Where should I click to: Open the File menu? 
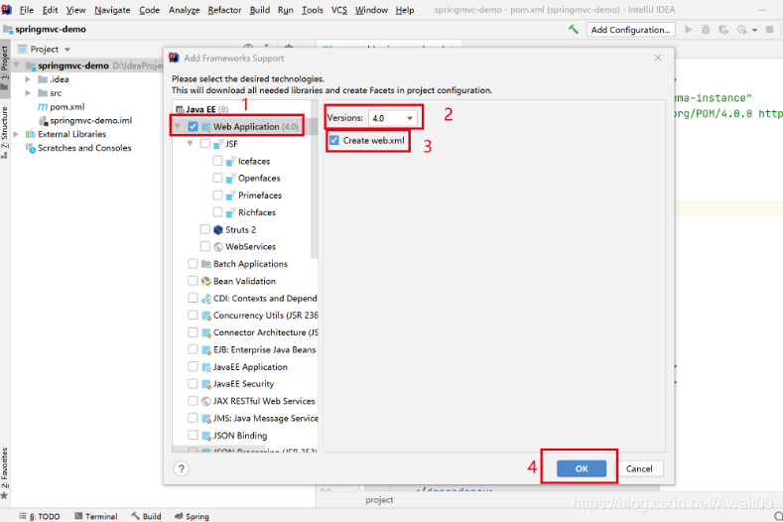tap(26, 10)
